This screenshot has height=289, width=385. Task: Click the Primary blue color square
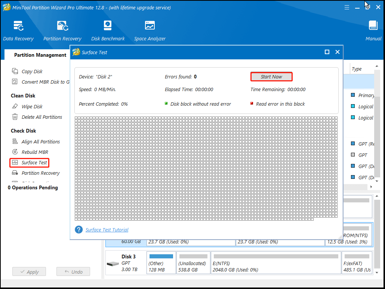click(353, 95)
